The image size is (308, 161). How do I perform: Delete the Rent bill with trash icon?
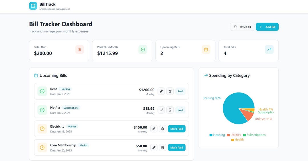pyautogui.click(x=170, y=91)
